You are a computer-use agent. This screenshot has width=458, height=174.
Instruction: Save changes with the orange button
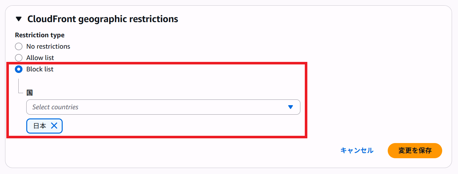415,151
